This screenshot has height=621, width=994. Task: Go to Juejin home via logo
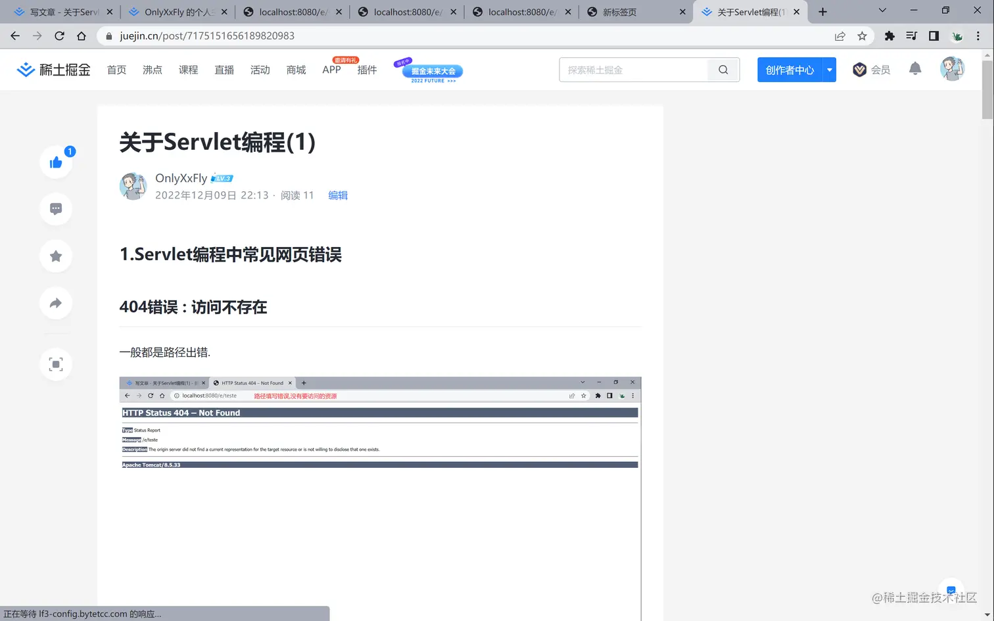pos(53,70)
